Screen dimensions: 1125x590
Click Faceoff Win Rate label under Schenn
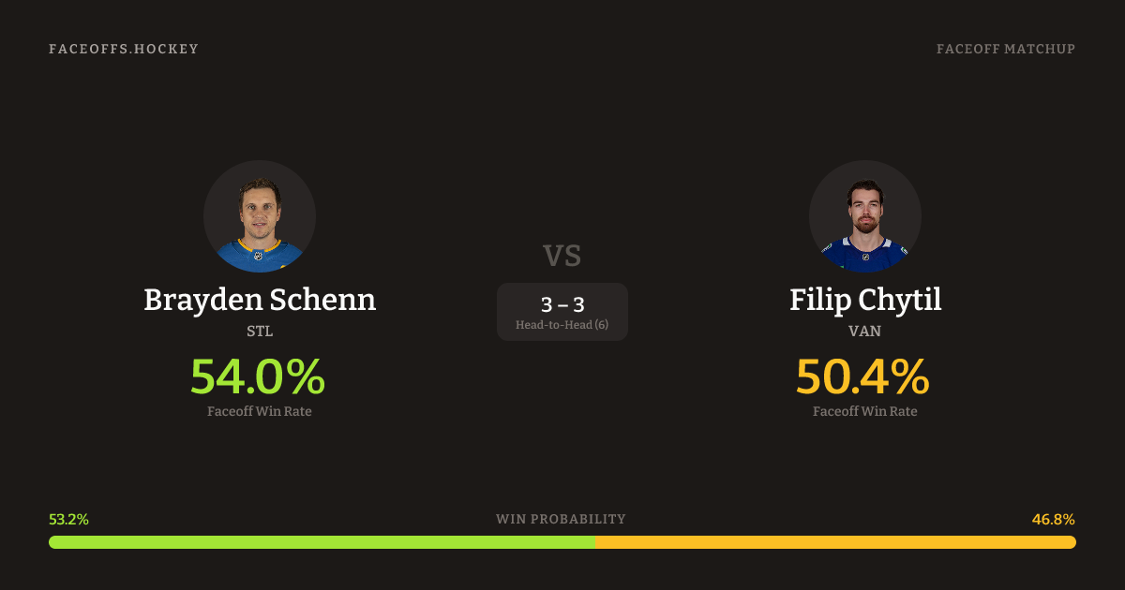pyautogui.click(x=260, y=411)
